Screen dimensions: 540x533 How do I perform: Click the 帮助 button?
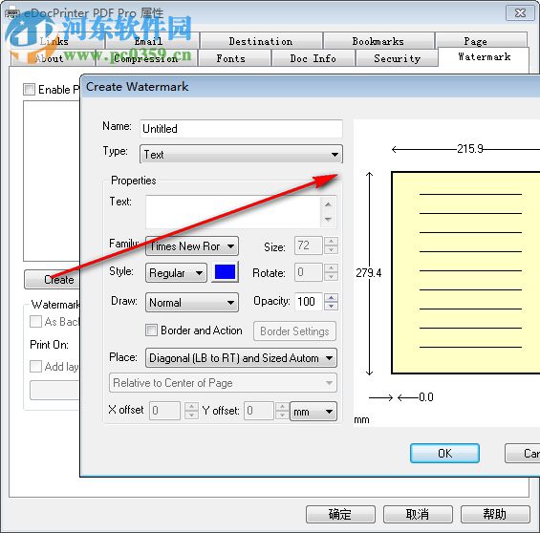[x=495, y=514]
